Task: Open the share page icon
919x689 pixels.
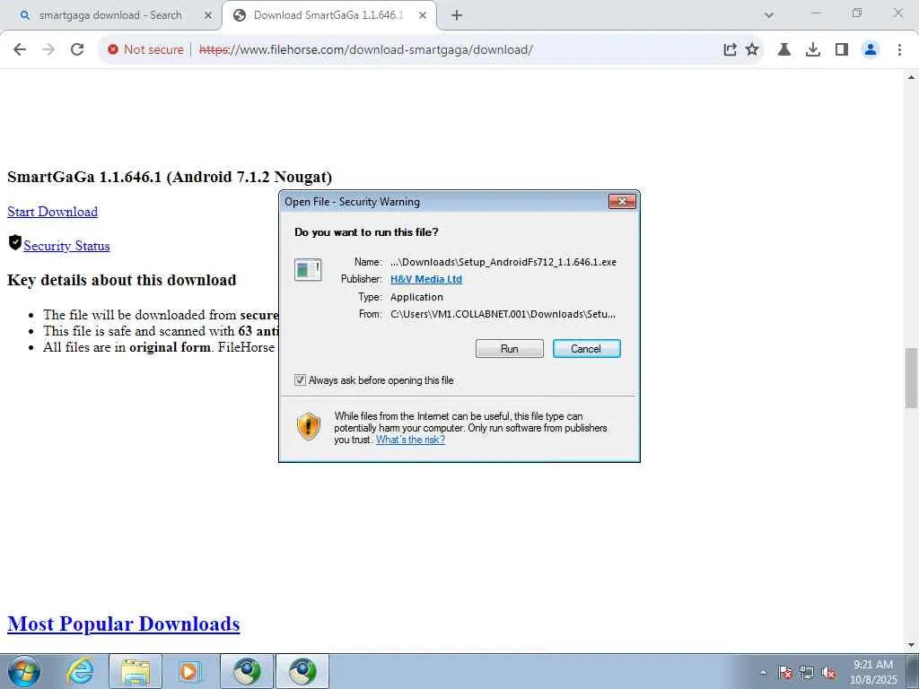Action: point(730,50)
